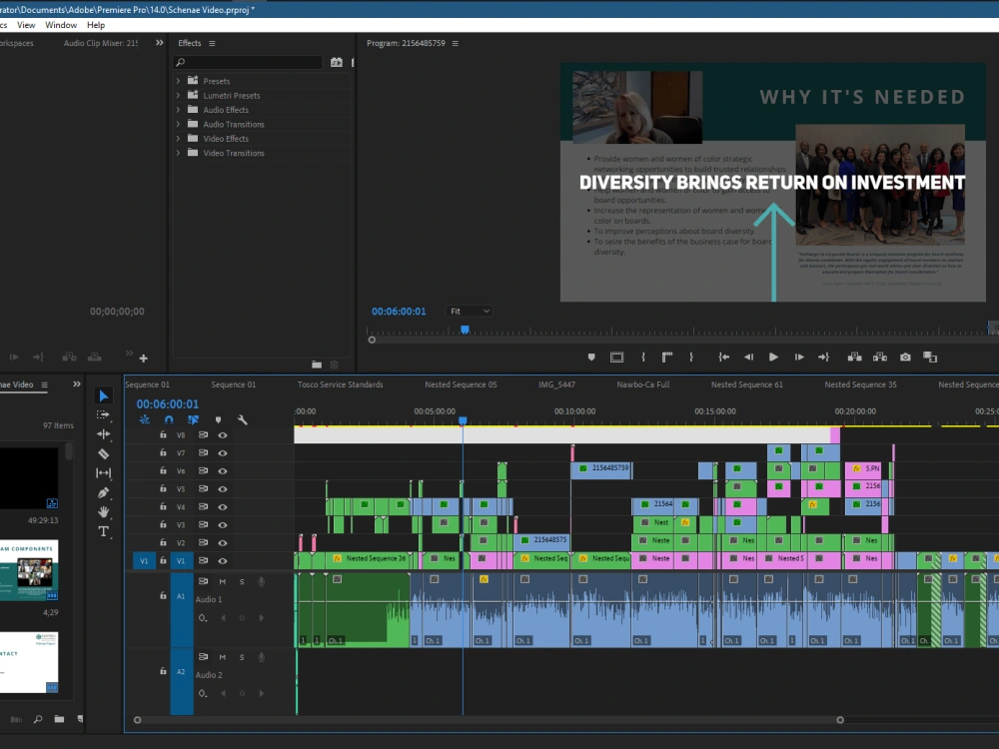Show overflow panels beside Audio Clip Mixer

coord(159,43)
